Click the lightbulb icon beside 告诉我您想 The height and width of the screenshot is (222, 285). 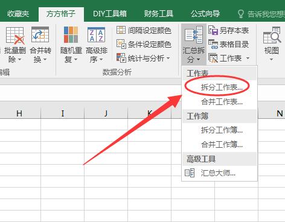click(x=240, y=14)
